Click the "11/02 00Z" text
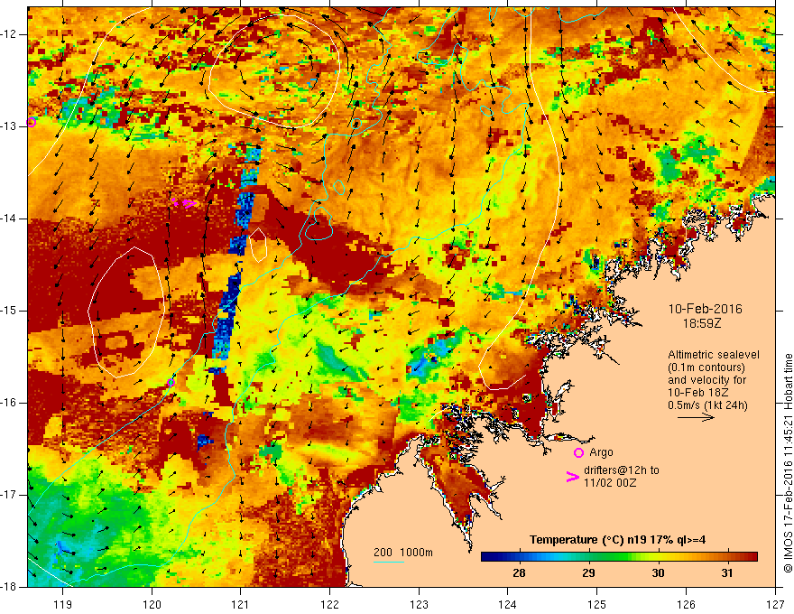This screenshot has width=794, height=614. tap(610, 483)
